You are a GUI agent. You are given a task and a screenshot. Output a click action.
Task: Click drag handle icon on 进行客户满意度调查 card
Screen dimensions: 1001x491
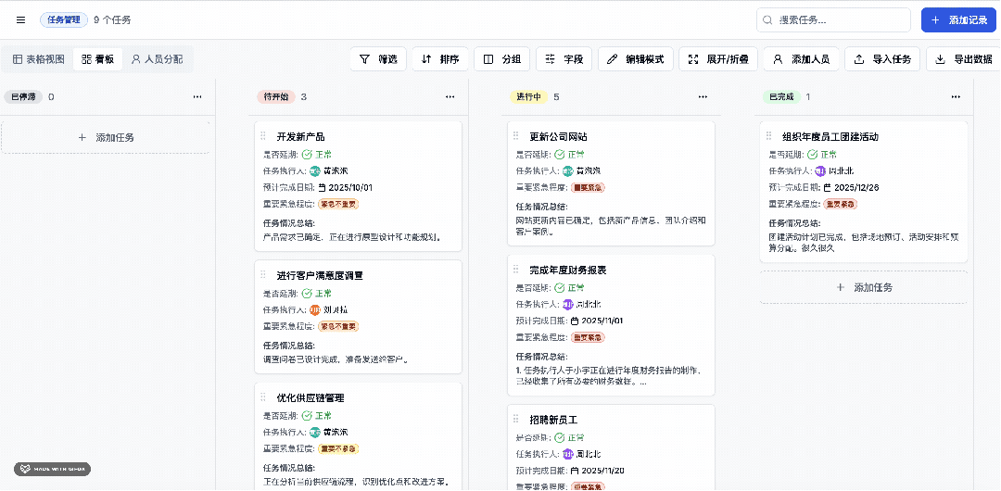(x=263, y=274)
